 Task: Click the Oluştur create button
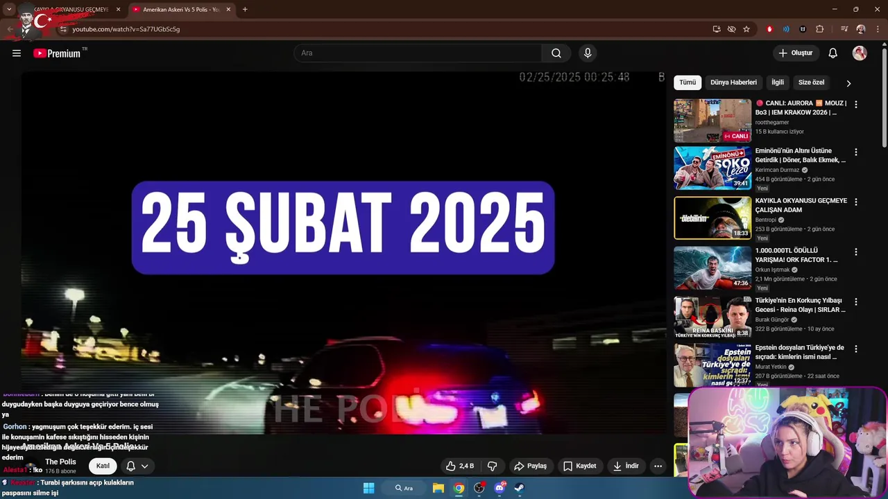tap(796, 53)
